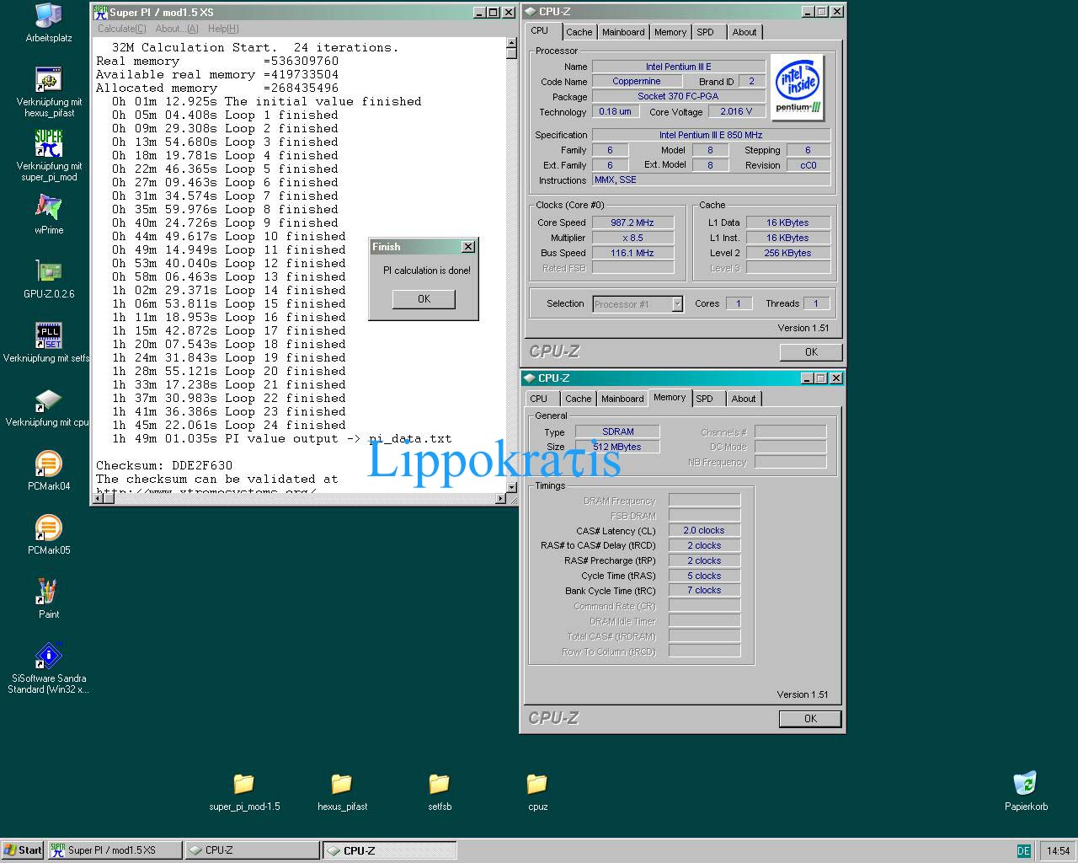Image resolution: width=1078 pixels, height=863 pixels.
Task: Open the super_pi_mod-1.5 folder
Action: tap(244, 784)
